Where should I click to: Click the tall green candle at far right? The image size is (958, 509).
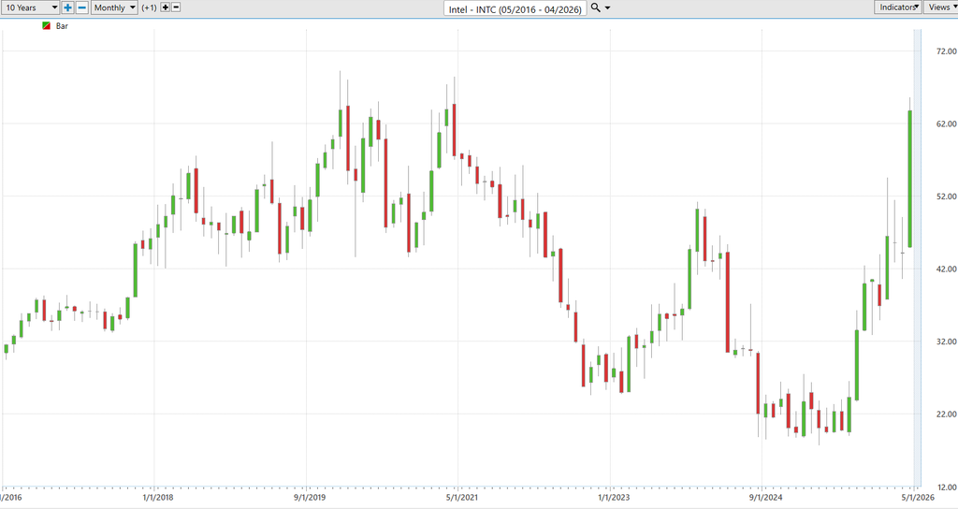(x=909, y=178)
